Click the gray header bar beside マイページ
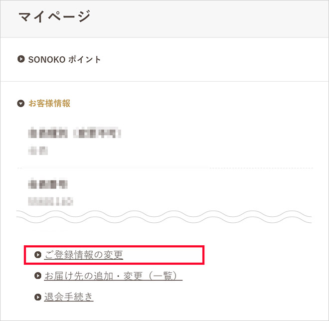The height and width of the screenshot is (321, 329). click(210, 19)
